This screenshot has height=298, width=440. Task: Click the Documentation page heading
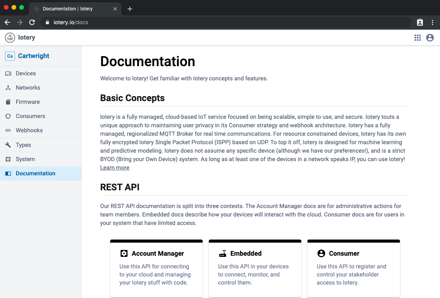click(x=148, y=62)
